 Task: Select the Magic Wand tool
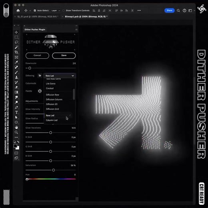(x=16, y=47)
